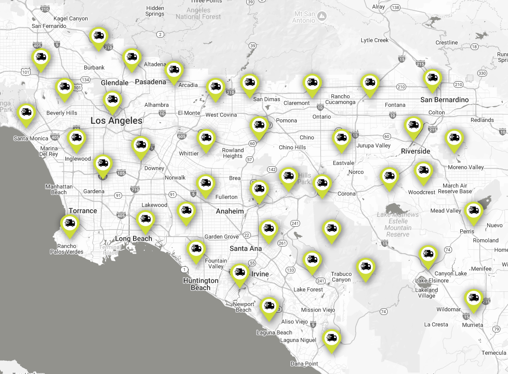Open the truck marker above Moreno Valley

point(454,138)
